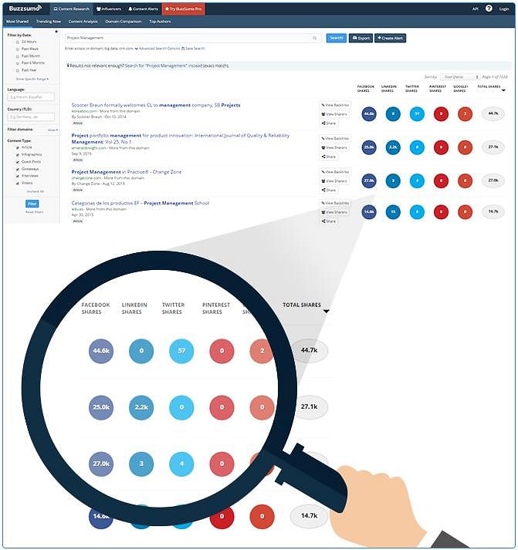Image resolution: width=518 pixels, height=550 pixels.
Task: Toggle the Videos content type checkbox
Action: [18, 183]
